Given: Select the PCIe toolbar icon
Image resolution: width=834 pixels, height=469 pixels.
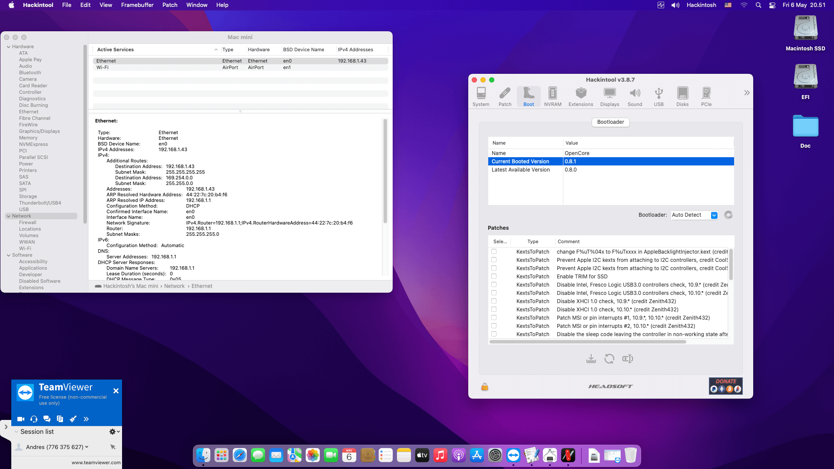Looking at the screenshot, I should 706,96.
